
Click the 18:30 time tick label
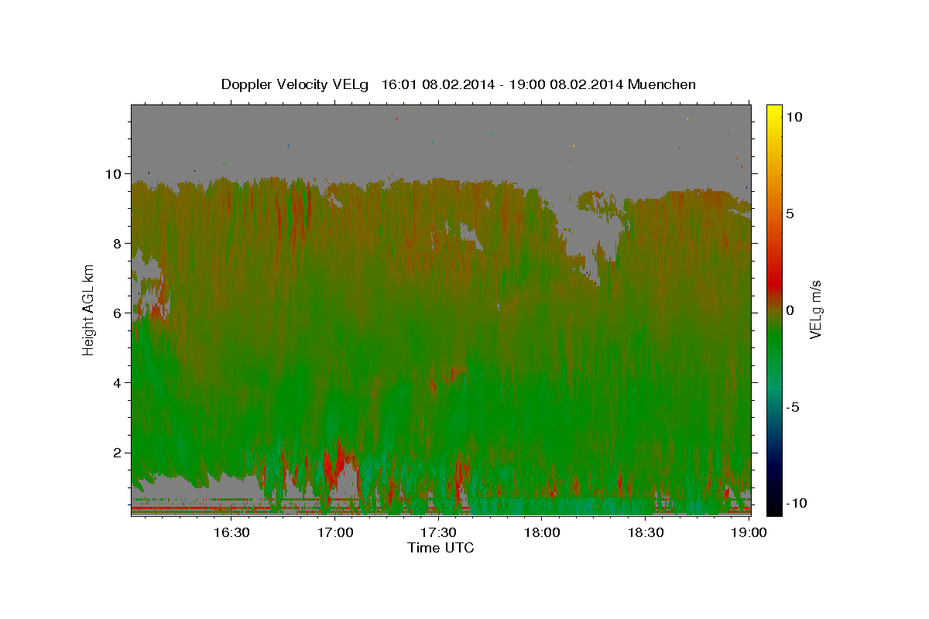(646, 532)
